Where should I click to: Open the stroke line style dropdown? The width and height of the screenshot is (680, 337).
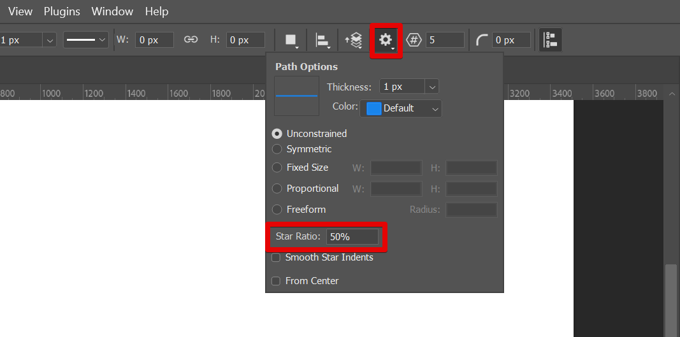click(x=86, y=40)
